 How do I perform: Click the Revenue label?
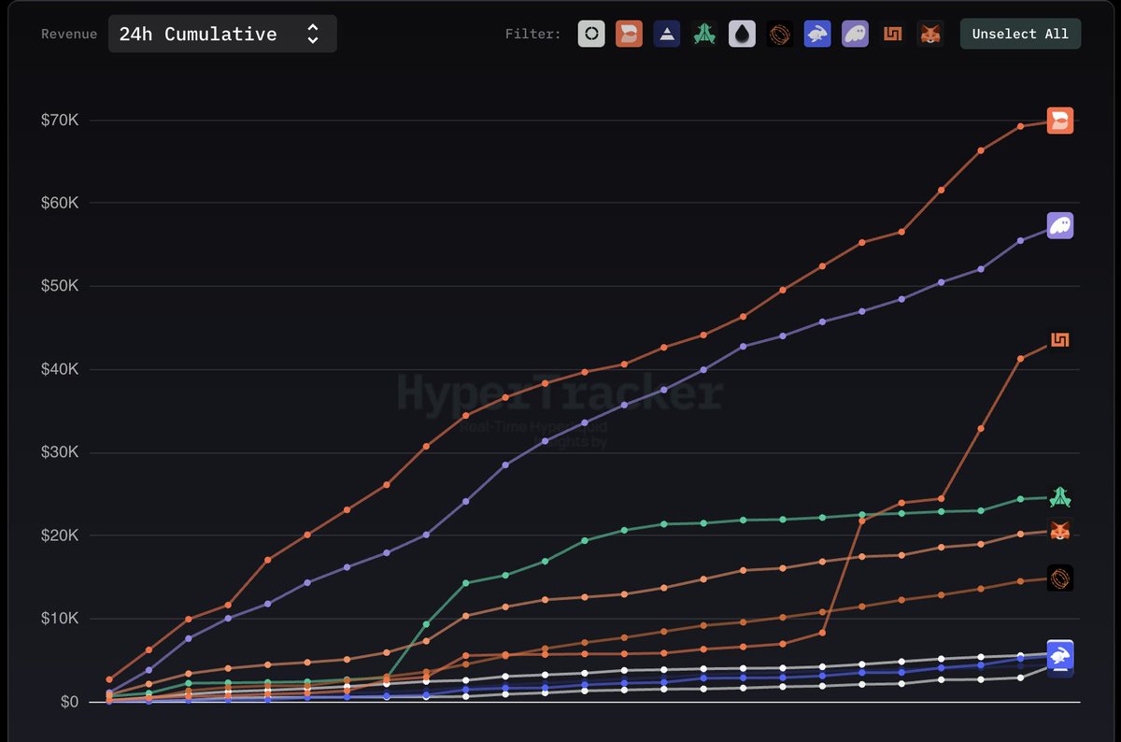click(x=69, y=35)
